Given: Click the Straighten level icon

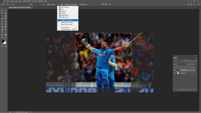Looking at the screenshot, I should click(x=48, y=4).
